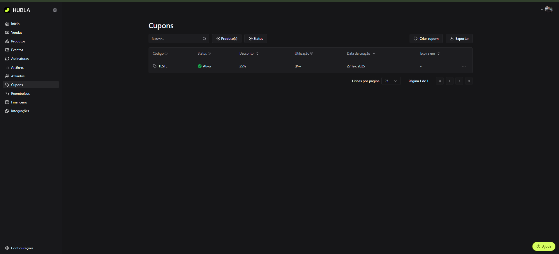Image resolution: width=559 pixels, height=254 pixels.
Task: Click the magnifier icon in search field
Action: click(x=204, y=39)
